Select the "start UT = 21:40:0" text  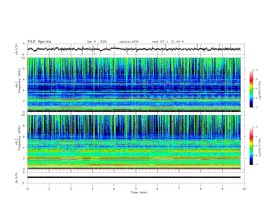pos(168,42)
